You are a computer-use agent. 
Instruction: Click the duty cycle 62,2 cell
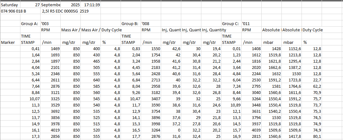(313, 86)
